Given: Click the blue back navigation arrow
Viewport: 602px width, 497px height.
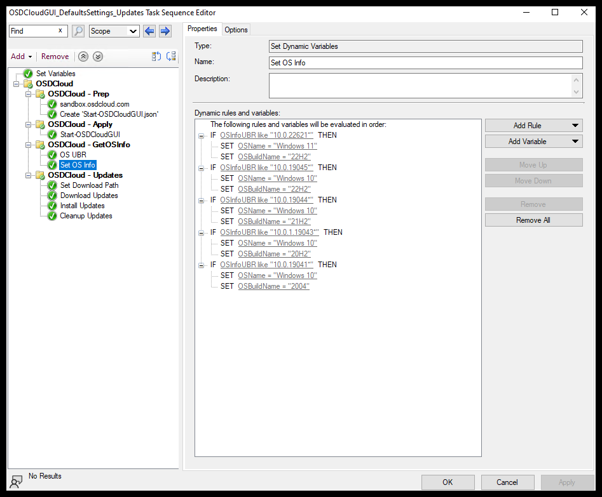Looking at the screenshot, I should [x=149, y=30].
